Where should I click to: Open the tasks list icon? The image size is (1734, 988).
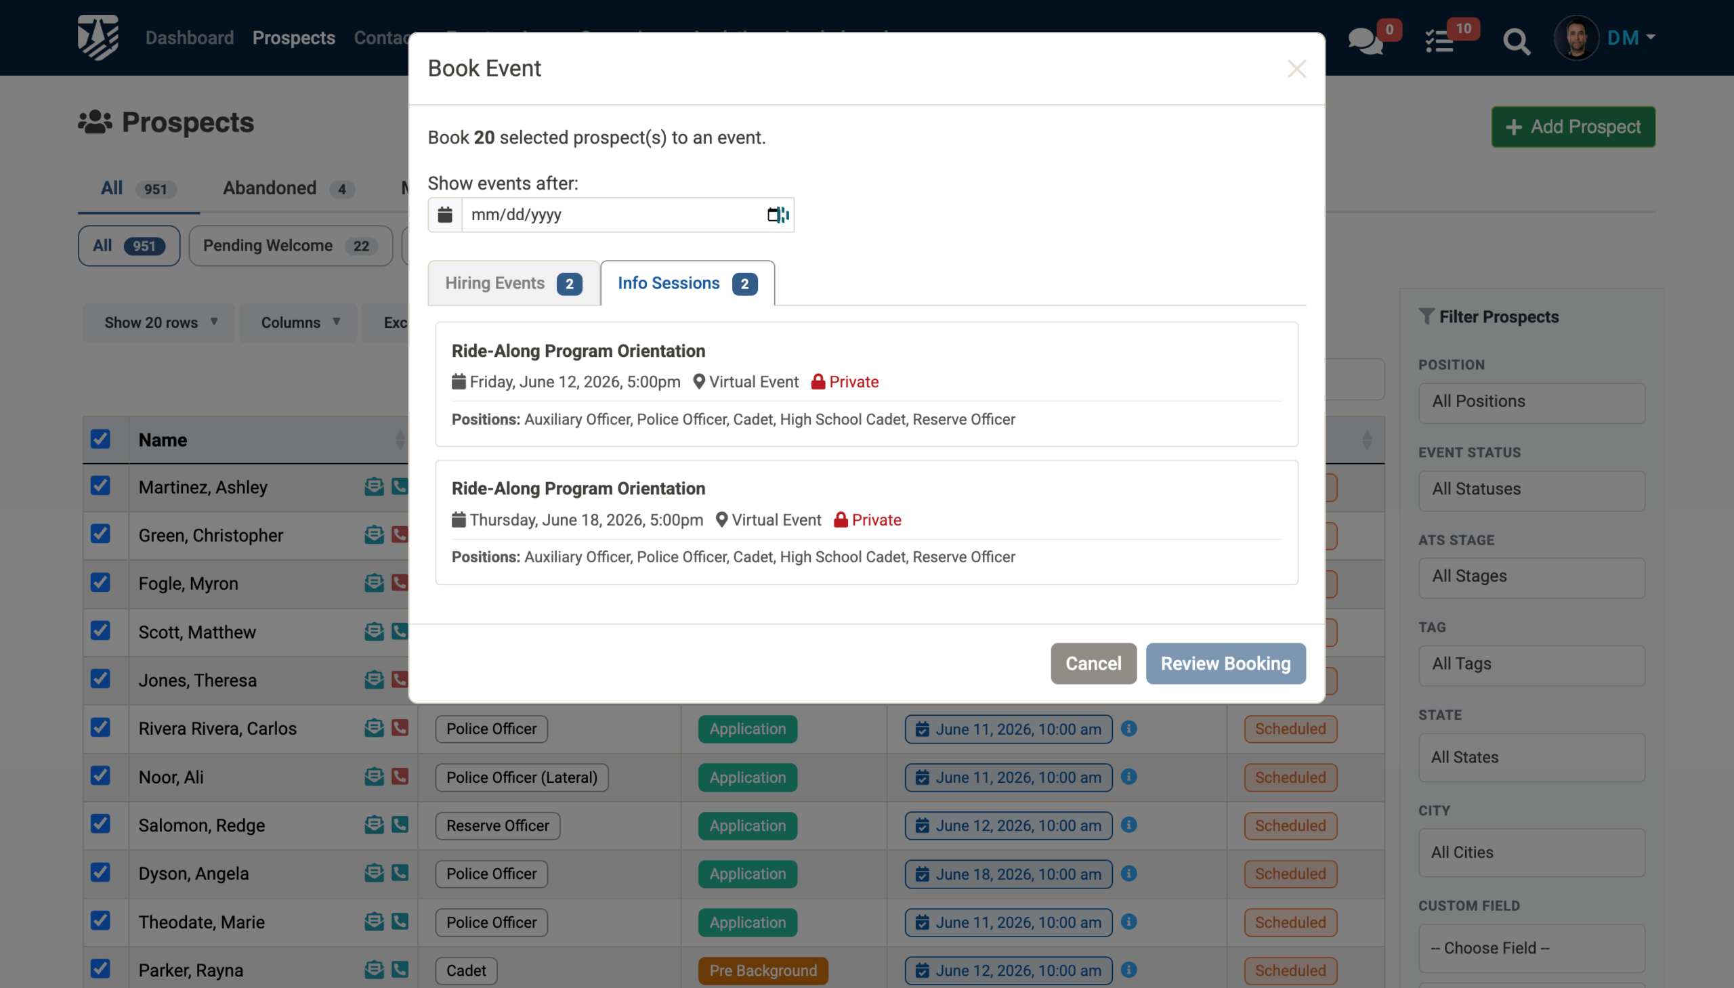1439,41
